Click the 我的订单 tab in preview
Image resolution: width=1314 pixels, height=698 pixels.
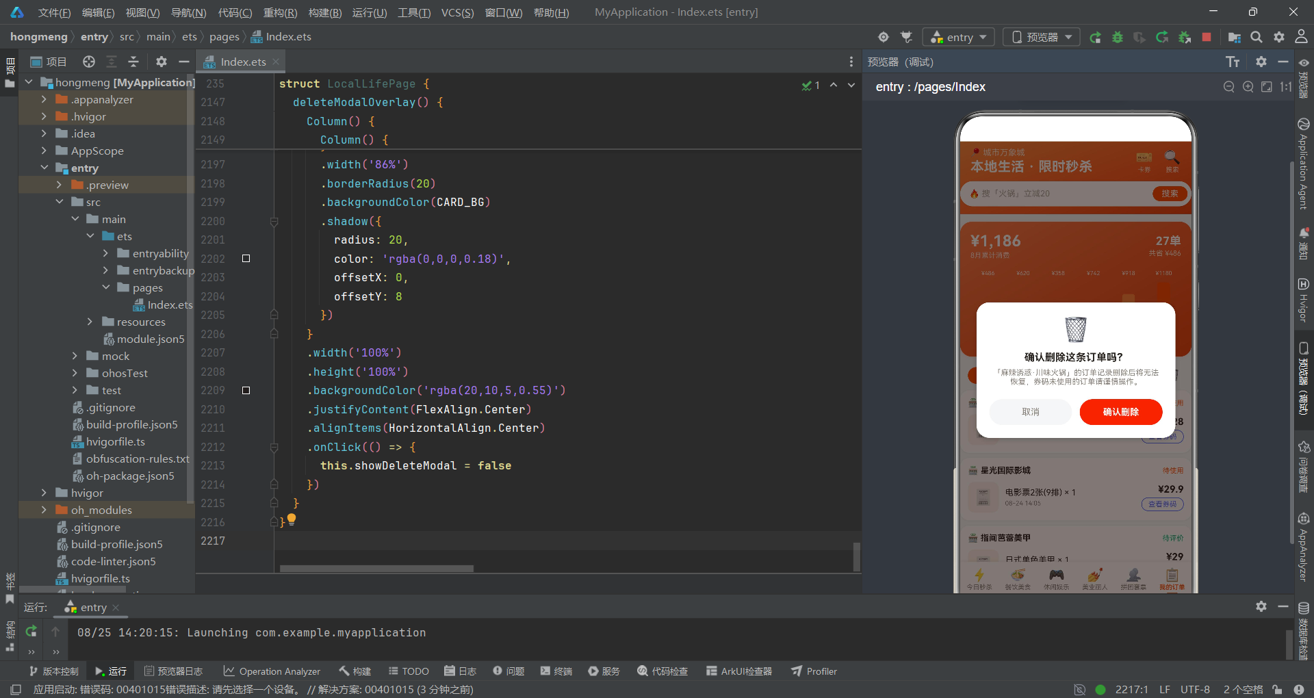pyautogui.click(x=1172, y=579)
